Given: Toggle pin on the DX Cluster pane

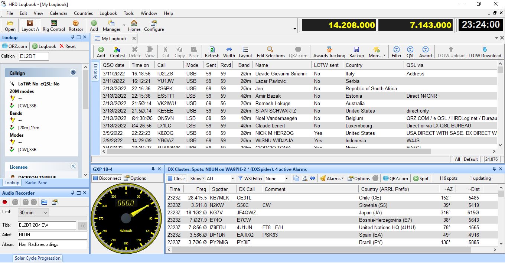Looking at the screenshot, I should click(494, 169).
